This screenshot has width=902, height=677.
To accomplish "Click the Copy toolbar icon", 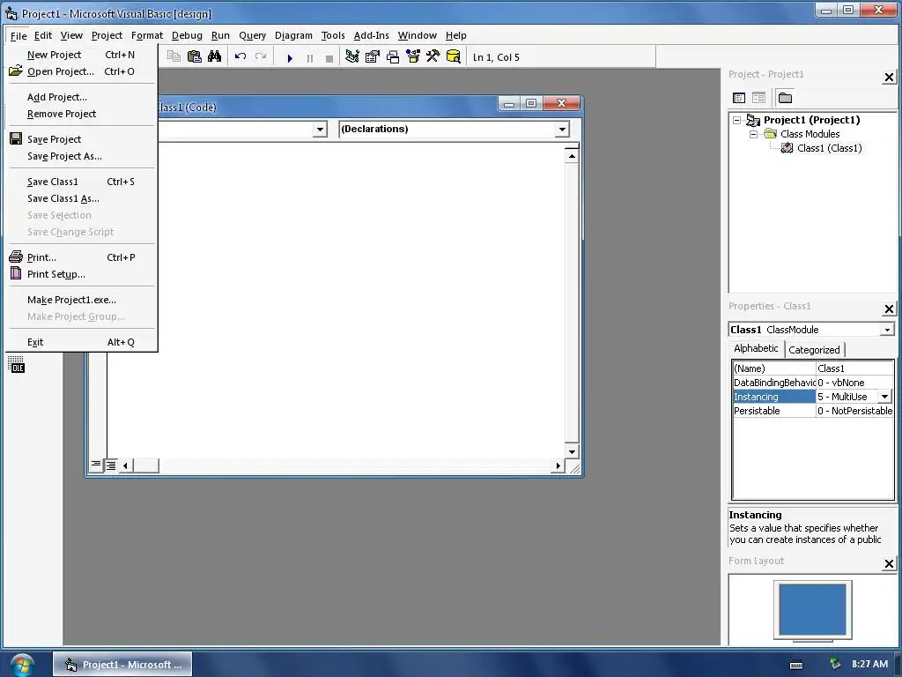I will click(x=174, y=56).
